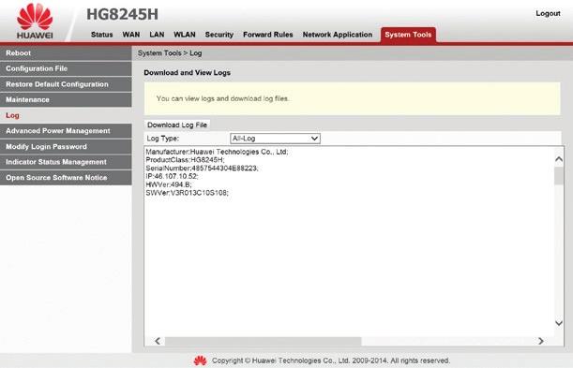Open the Security tab
This screenshot has width=573, height=368.
click(x=219, y=35)
